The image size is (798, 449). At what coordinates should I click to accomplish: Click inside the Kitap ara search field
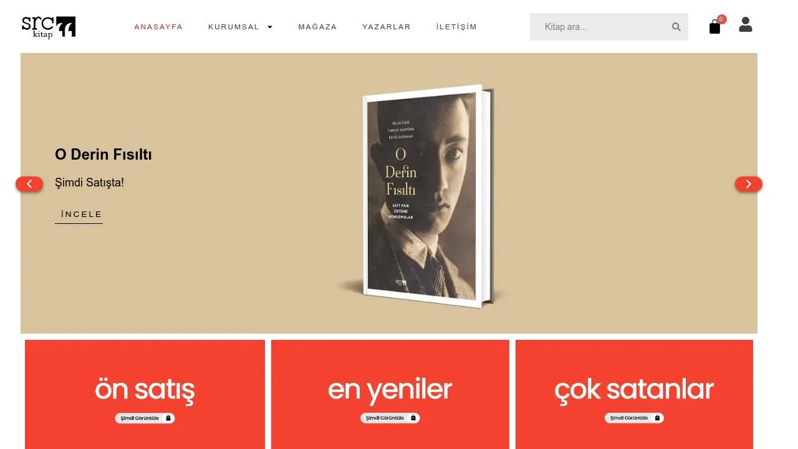click(x=600, y=27)
